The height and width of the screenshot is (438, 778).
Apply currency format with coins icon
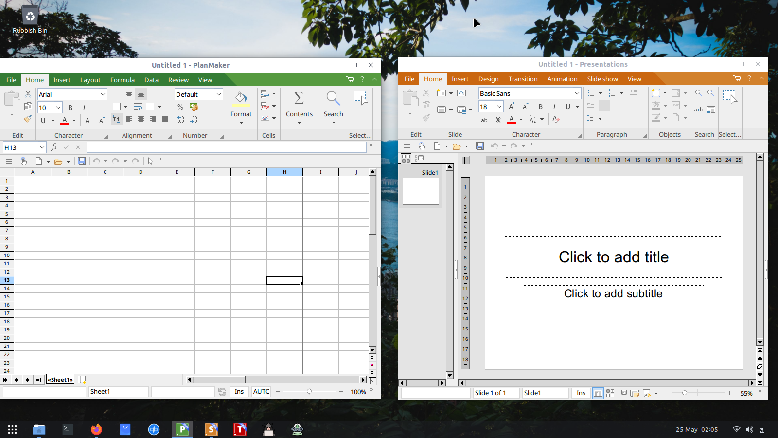pyautogui.click(x=194, y=107)
